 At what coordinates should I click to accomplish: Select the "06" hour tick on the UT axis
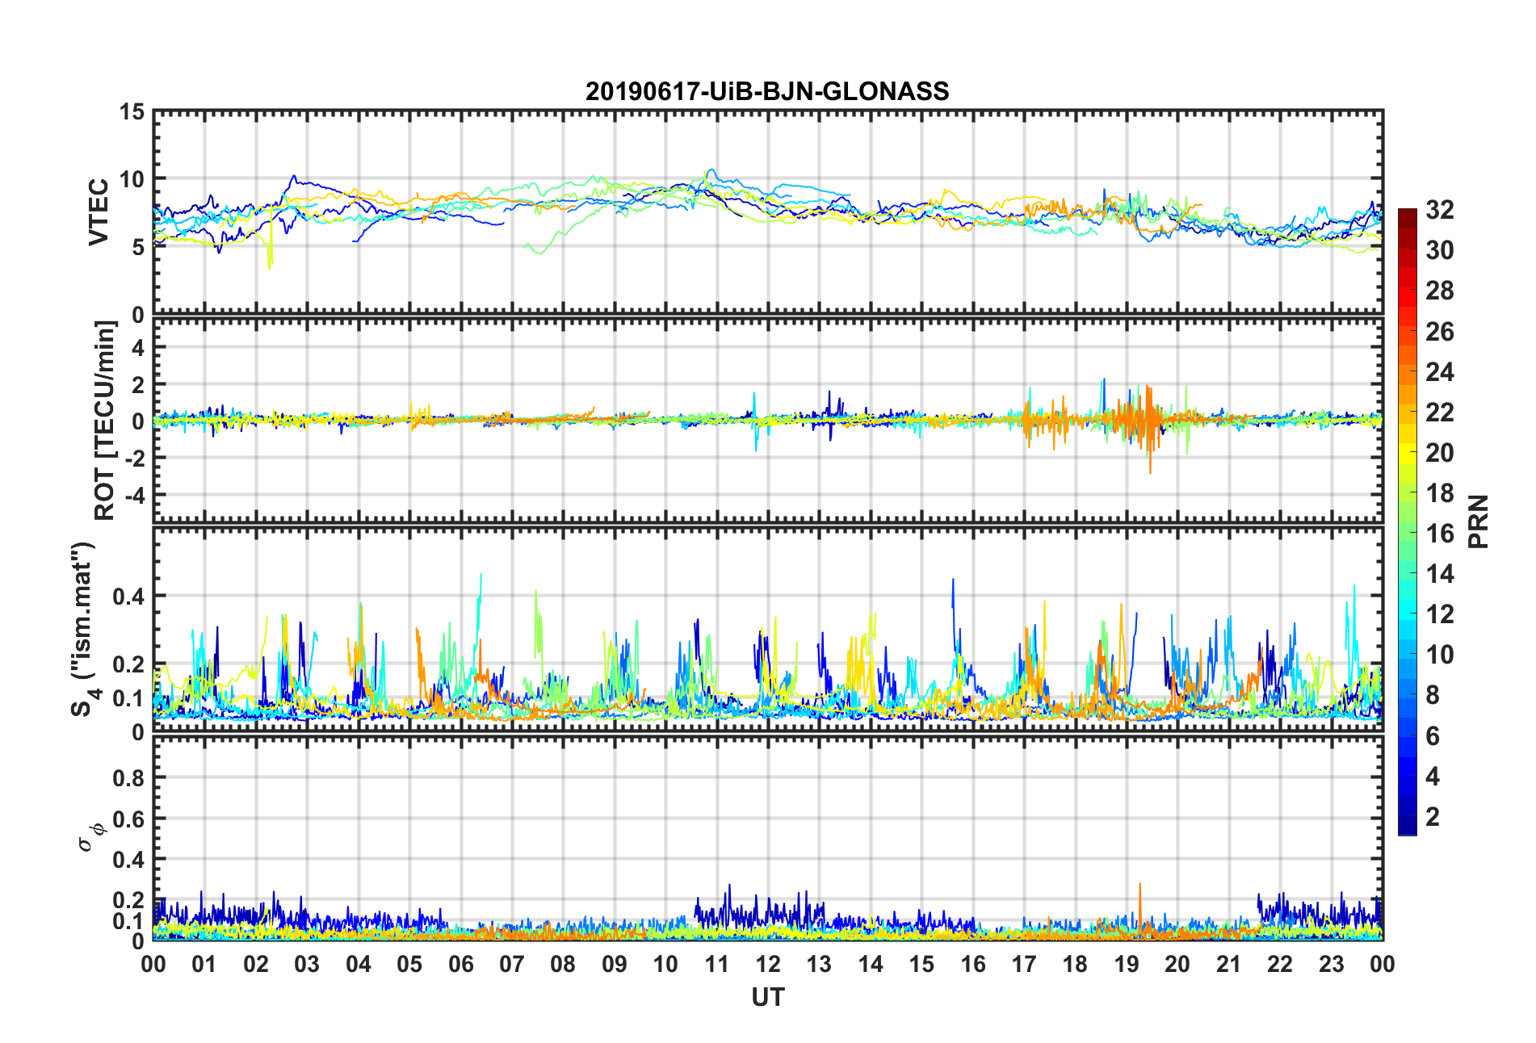tap(460, 964)
